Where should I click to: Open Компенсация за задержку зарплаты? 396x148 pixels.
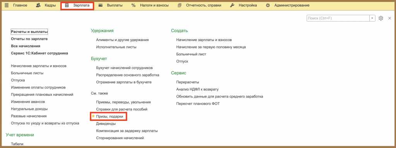(127, 131)
